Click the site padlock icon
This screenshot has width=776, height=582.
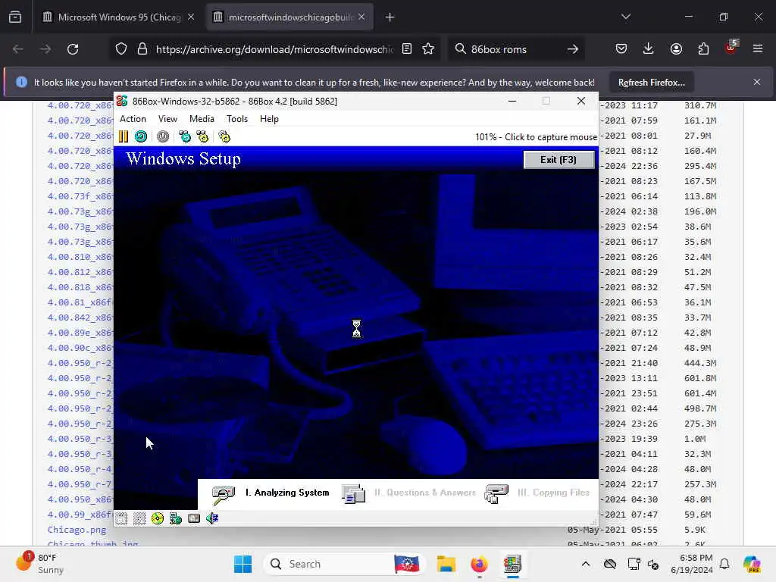(142, 49)
